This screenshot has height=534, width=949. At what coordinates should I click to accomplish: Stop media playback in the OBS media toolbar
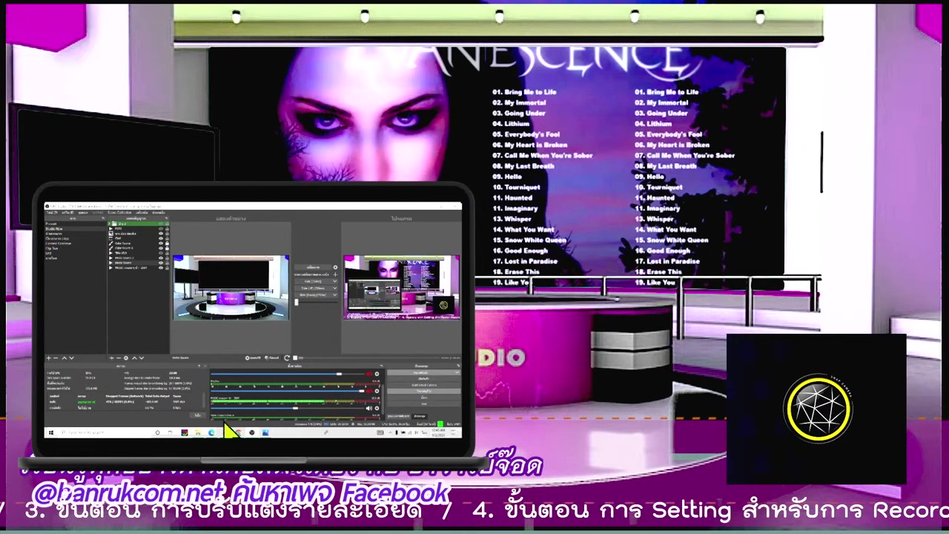(x=295, y=357)
